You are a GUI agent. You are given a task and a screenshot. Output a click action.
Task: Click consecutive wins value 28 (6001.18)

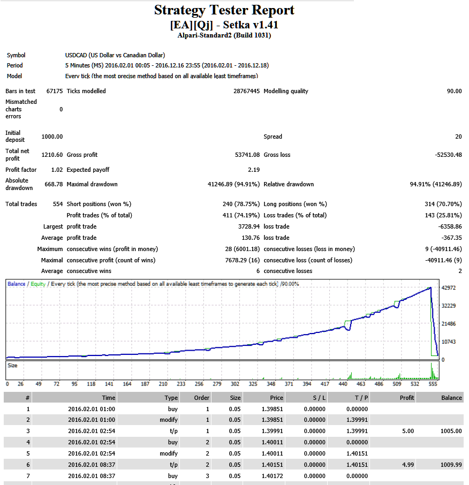pyautogui.click(x=242, y=249)
